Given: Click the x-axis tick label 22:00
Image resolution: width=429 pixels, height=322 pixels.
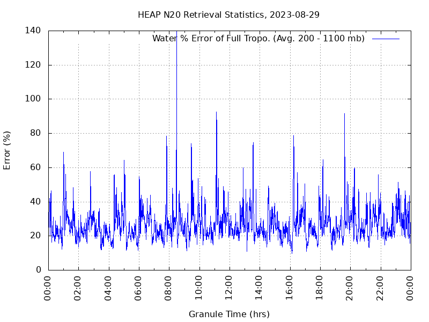Looking at the screenshot, I should click(380, 288).
